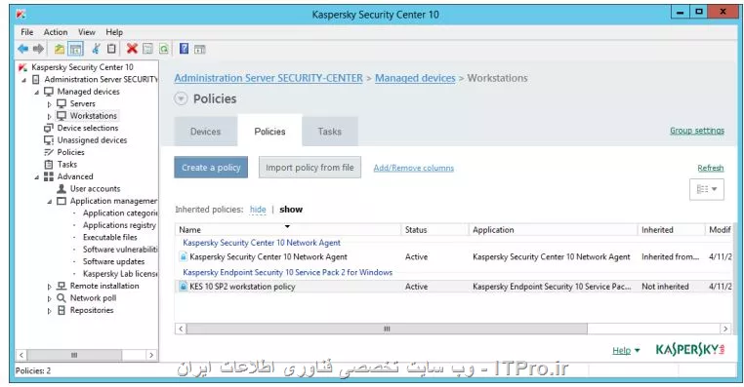Switch to the Devices tab

205,132
